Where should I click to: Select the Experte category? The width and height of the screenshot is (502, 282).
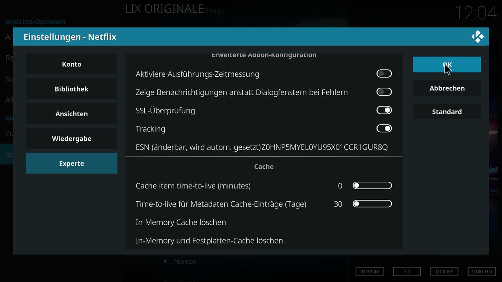[71, 163]
